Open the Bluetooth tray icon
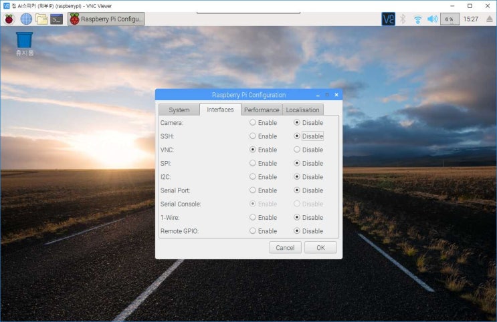The height and width of the screenshot is (322, 497). 403,19
